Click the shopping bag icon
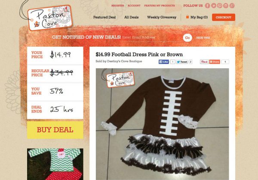 point(187,17)
